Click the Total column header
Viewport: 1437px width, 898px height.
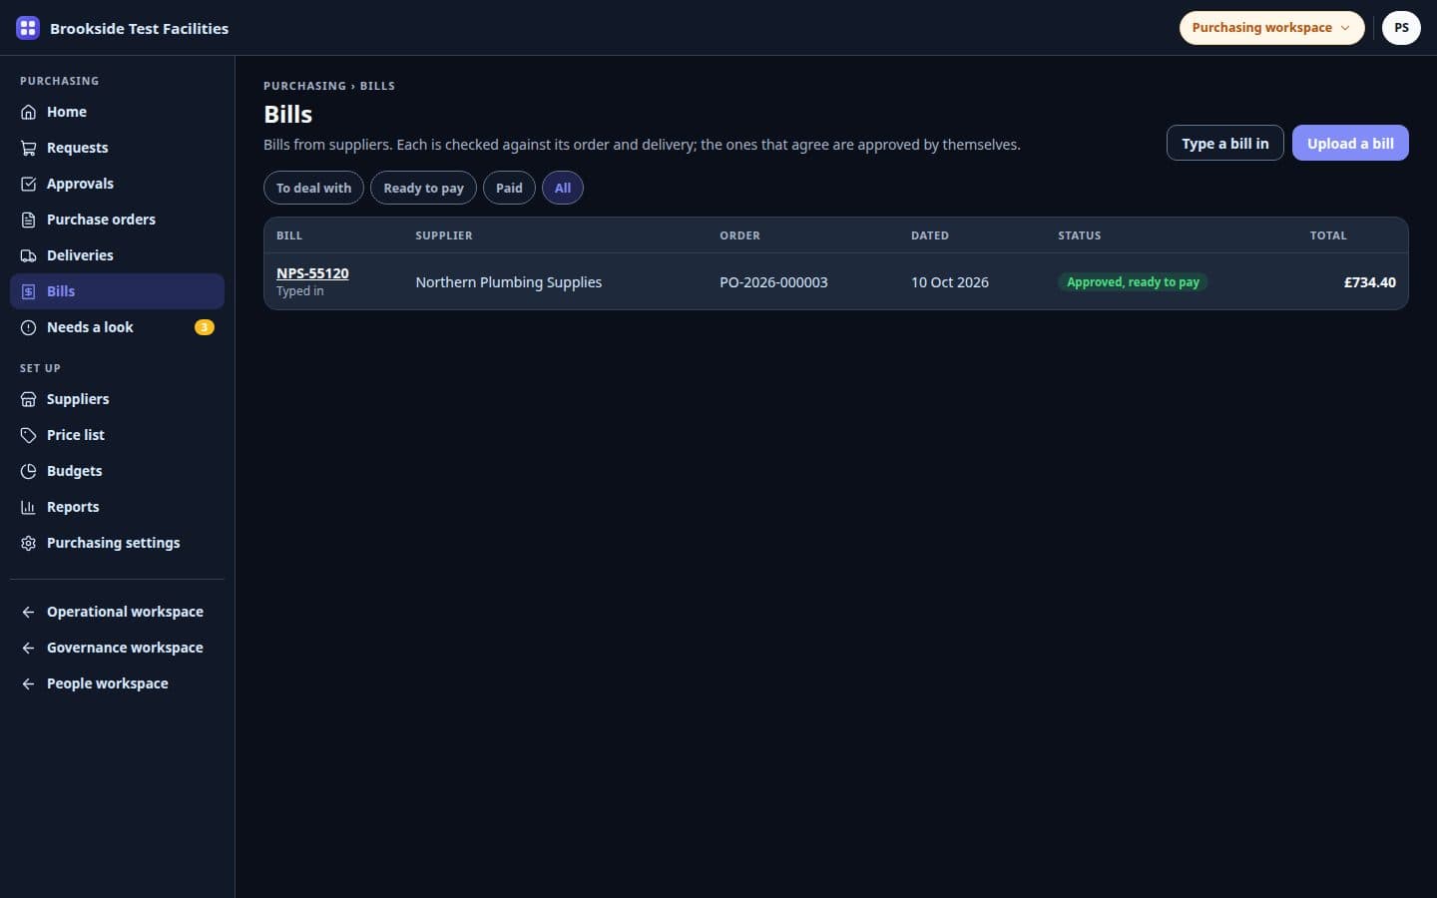[1327, 235]
